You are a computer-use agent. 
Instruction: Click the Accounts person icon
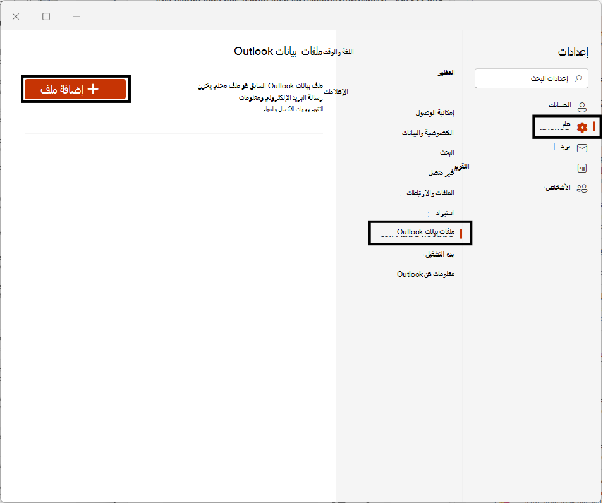point(582,107)
